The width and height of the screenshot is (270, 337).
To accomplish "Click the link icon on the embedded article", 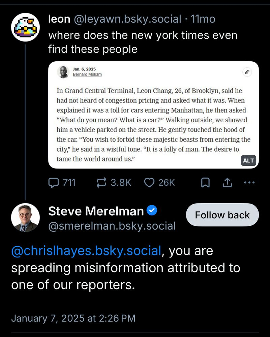I will (x=247, y=72).
